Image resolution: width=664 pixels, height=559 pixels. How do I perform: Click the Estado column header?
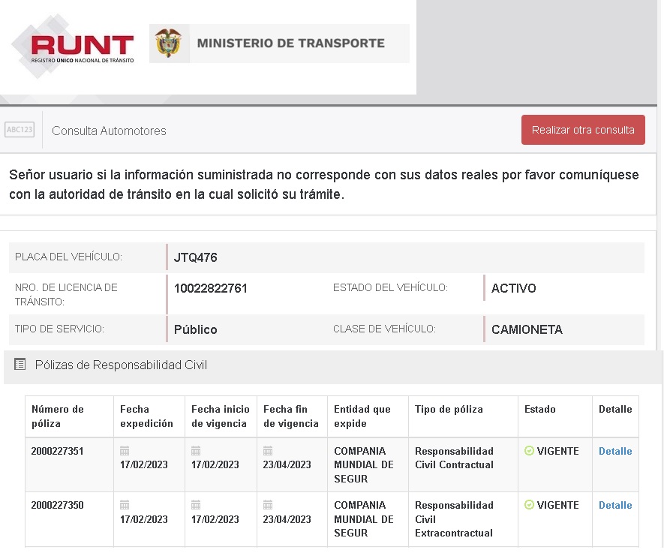[539, 410]
